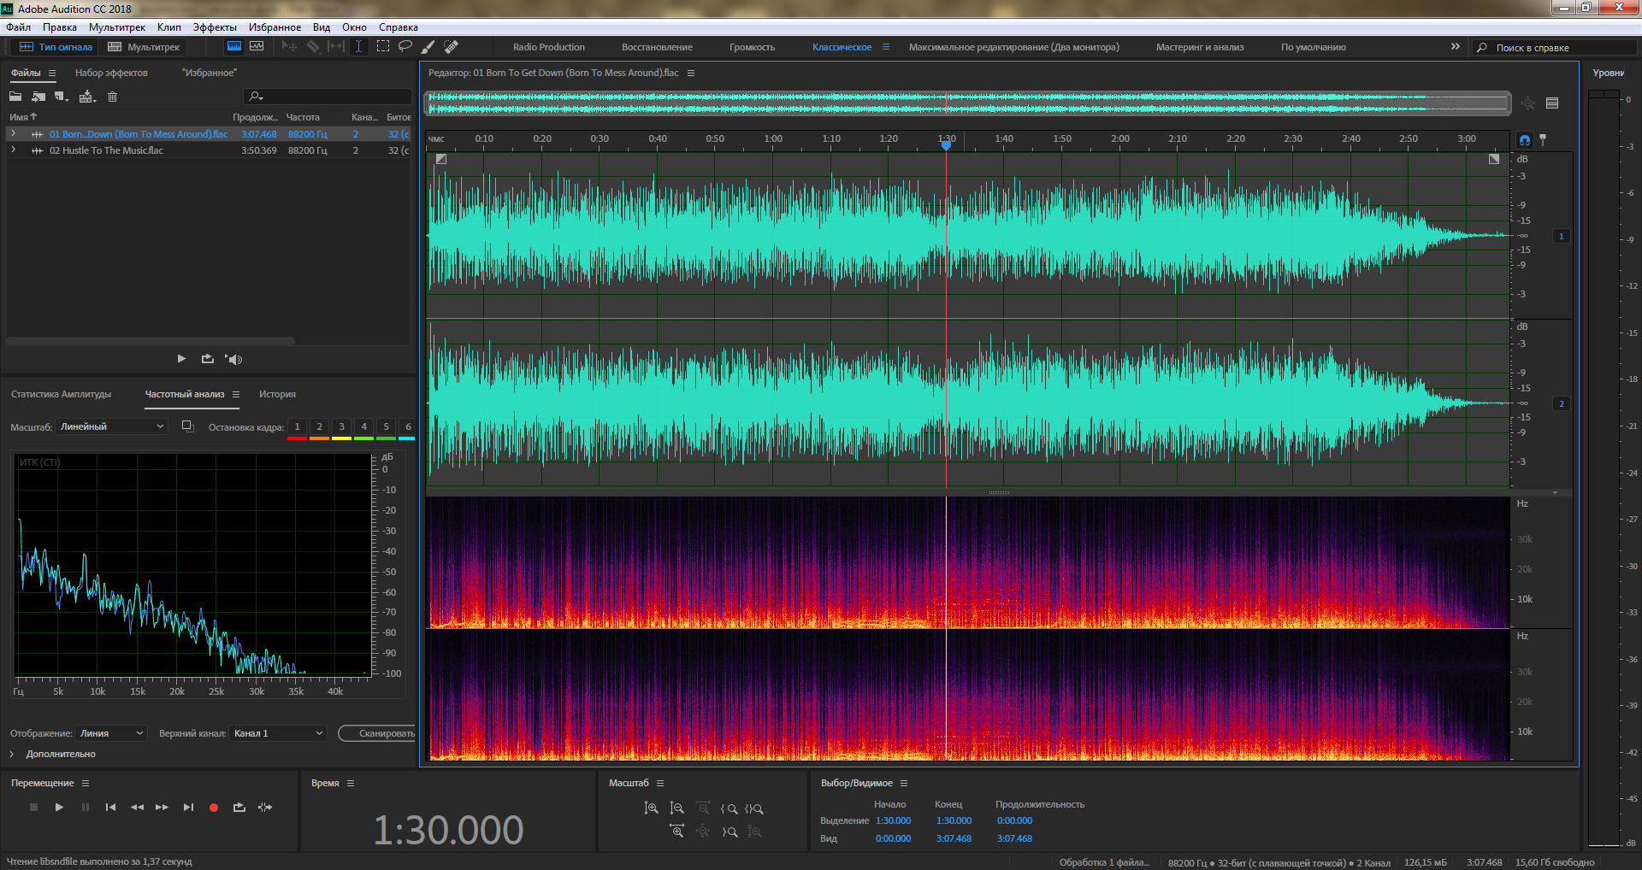This screenshot has width=1642, height=870.
Task: Click the trash icon in Files panel
Action: coord(112,97)
